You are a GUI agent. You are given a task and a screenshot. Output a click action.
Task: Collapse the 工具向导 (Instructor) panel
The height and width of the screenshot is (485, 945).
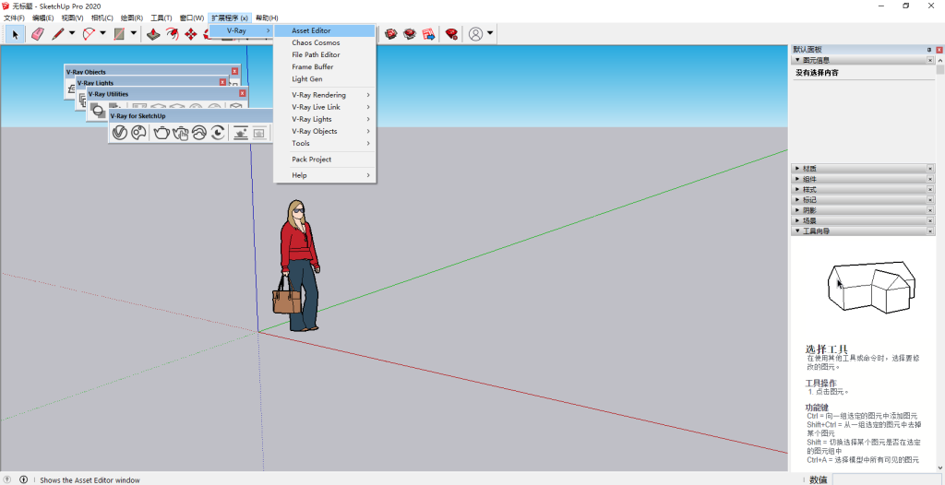coord(816,231)
